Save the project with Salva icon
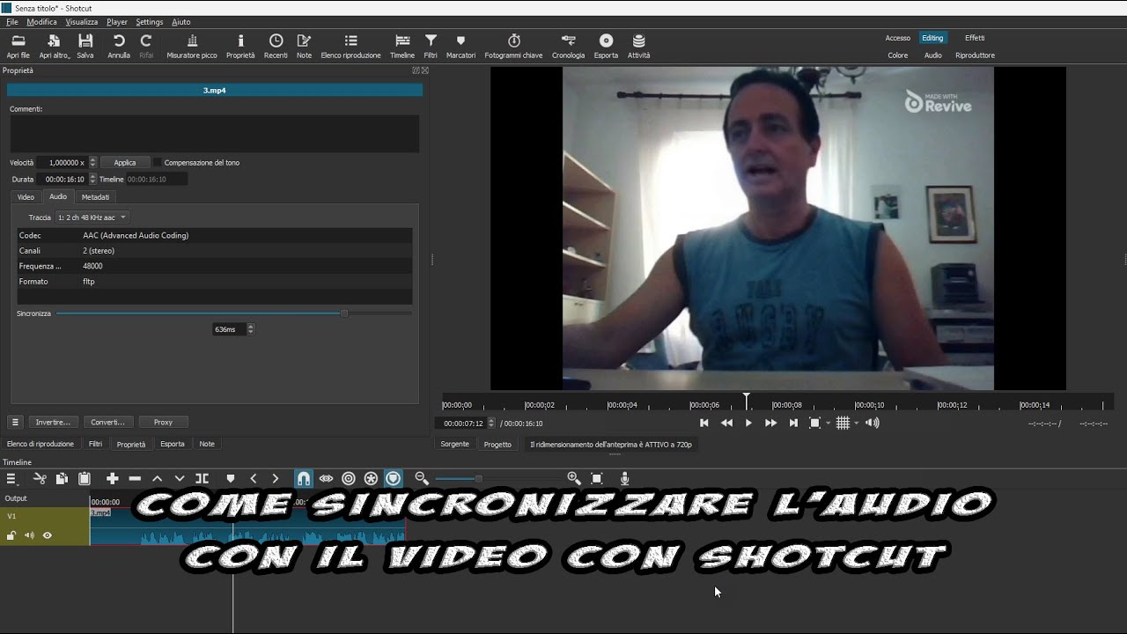Screen dimensions: 1127x634 tap(85, 47)
